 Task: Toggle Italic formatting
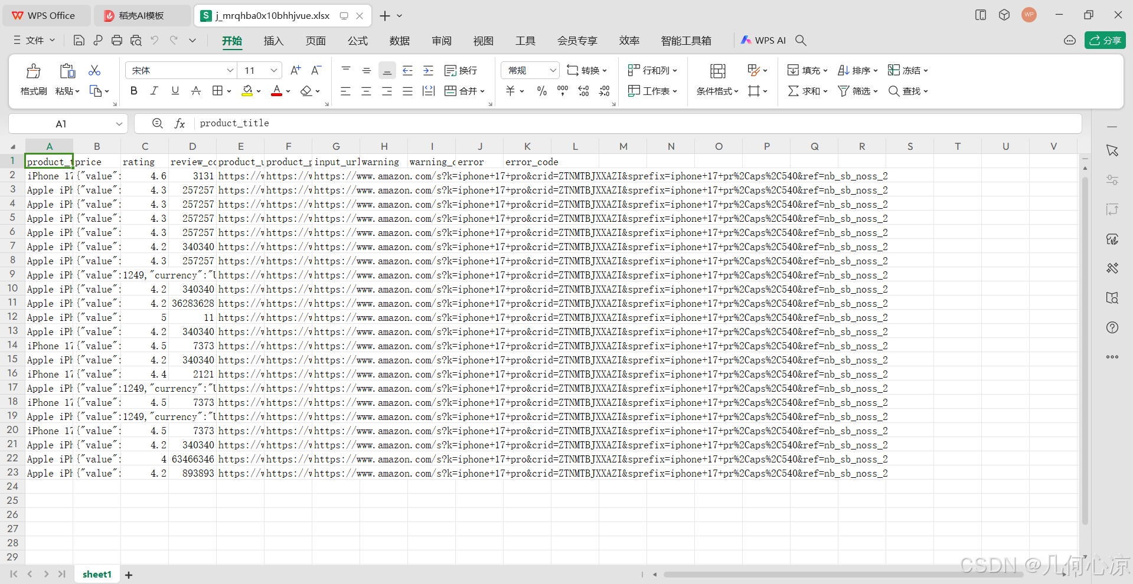tap(155, 91)
